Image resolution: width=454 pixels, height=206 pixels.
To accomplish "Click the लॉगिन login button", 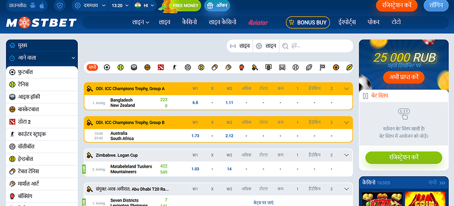I will pos(436,6).
